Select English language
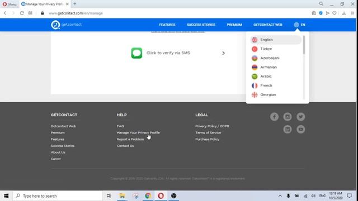Screen dimensions: 358x201 (x=276, y=40)
